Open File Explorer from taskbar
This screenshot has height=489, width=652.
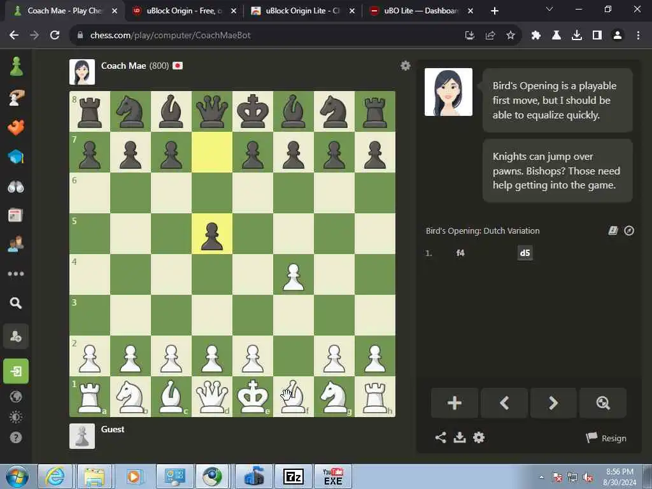pos(94,476)
